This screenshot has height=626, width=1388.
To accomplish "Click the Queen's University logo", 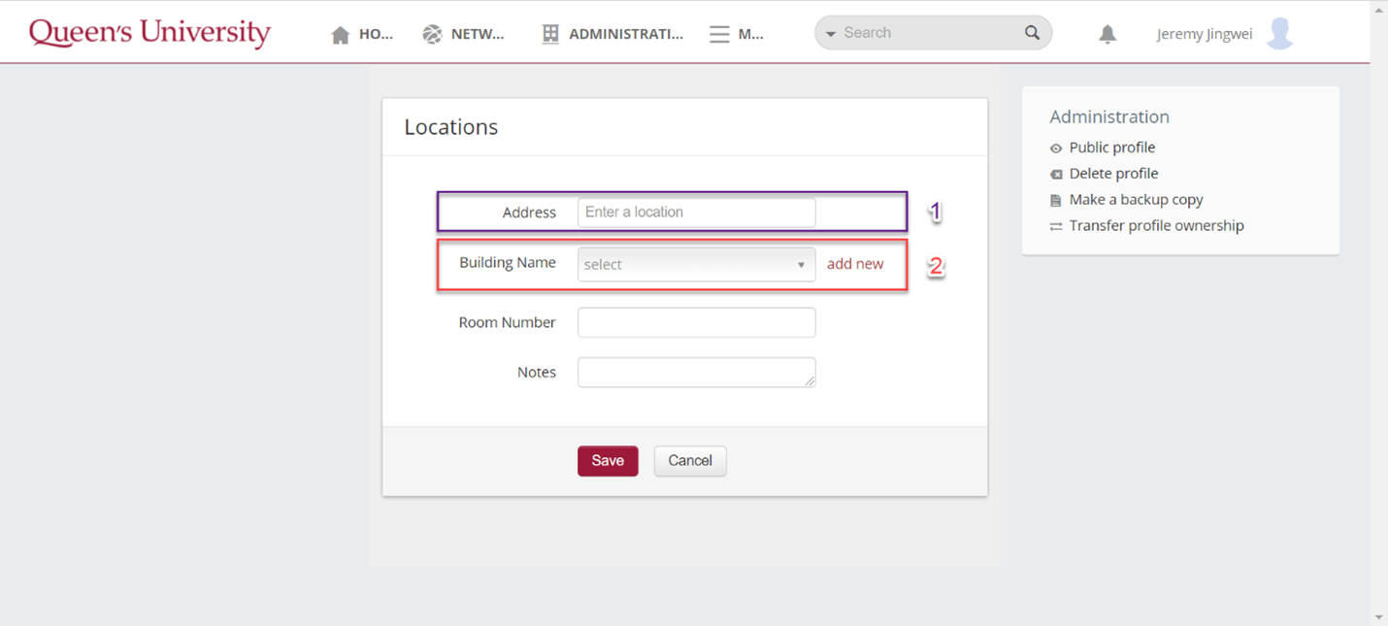I will (x=149, y=33).
